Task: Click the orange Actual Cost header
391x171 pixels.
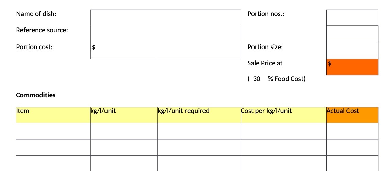Action: 352,115
